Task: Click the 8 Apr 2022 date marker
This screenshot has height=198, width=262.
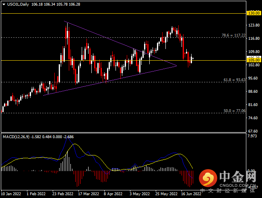Action: 113,194
